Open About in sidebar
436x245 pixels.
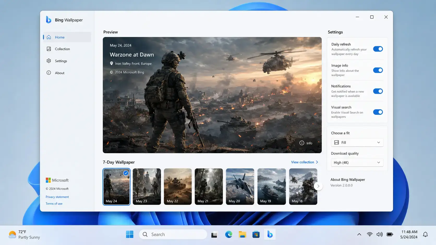(x=67, y=73)
